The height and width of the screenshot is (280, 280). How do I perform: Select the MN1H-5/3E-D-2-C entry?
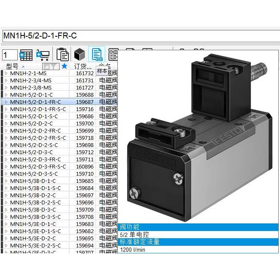coord(33,238)
